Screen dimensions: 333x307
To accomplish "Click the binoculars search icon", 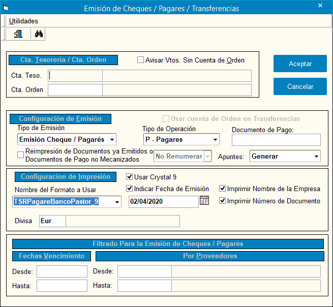I will click(39, 34).
